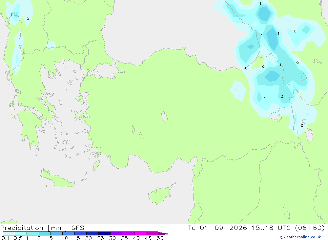This screenshot has height=240, width=328.
Task: Select the purple 30–35 mm legend swatch
Action: pos(116,233)
